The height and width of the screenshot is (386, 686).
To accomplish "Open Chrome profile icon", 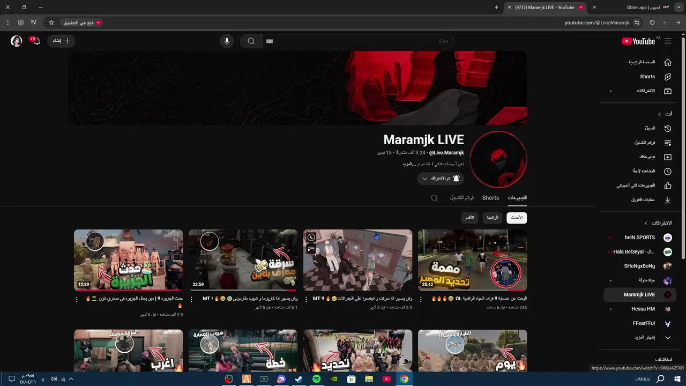I will click(21, 23).
